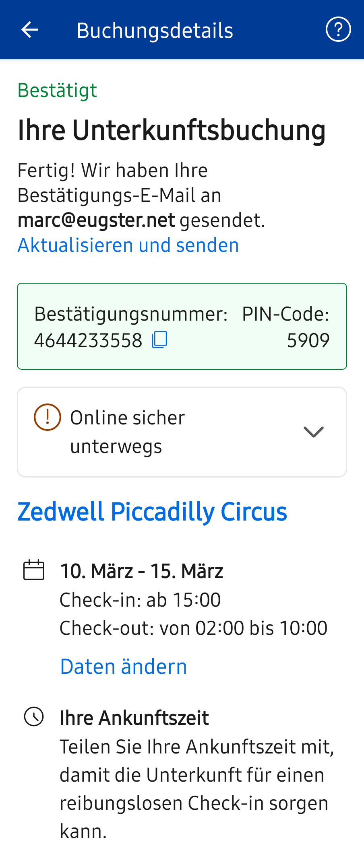Tap the "Ihre Unterkunftsbuchung" heading
This screenshot has width=364, height=846.
click(x=172, y=130)
